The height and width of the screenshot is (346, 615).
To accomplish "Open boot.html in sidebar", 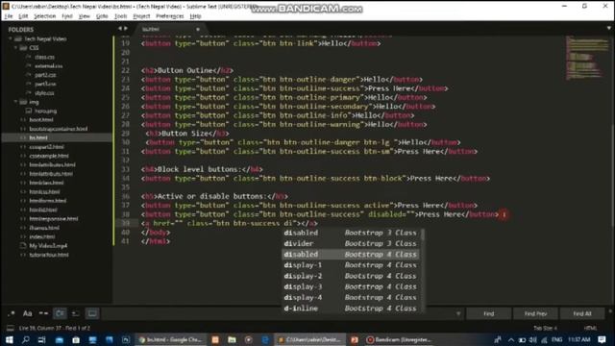I will click(x=41, y=119).
